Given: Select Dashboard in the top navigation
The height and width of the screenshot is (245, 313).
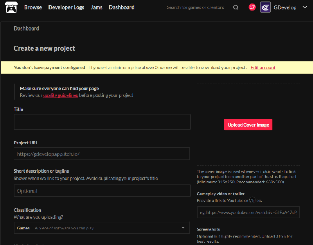Looking at the screenshot, I should [x=121, y=7].
